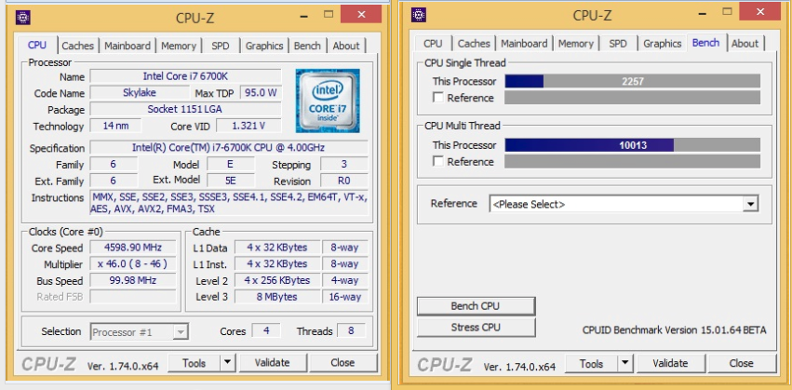Viewport: 792px width, 390px height.
Task: Close the right CPU-Z window with red X
Action: coord(759,13)
